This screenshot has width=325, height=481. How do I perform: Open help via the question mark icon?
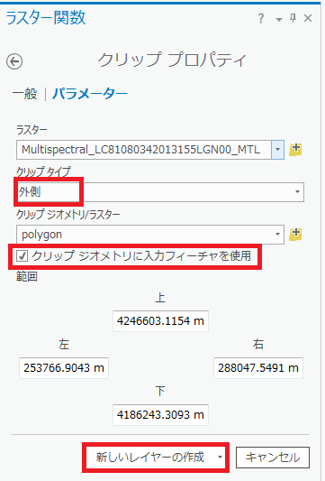coord(261,19)
